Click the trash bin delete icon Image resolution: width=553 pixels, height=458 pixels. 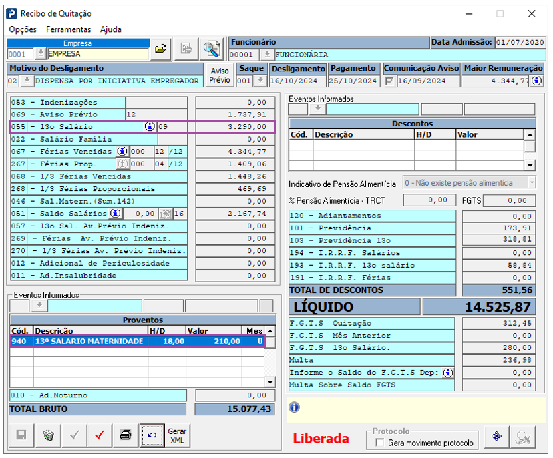[x=49, y=435]
